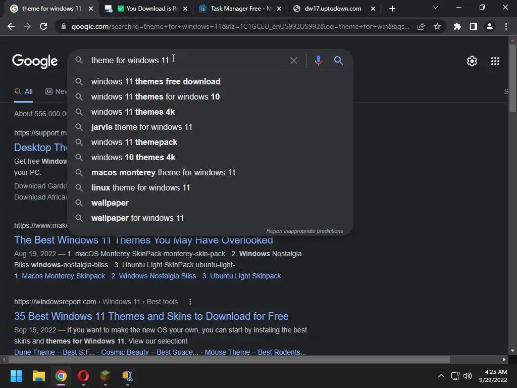517x388 pixels.
Task: Show hidden system tray icons
Action: click(x=441, y=376)
